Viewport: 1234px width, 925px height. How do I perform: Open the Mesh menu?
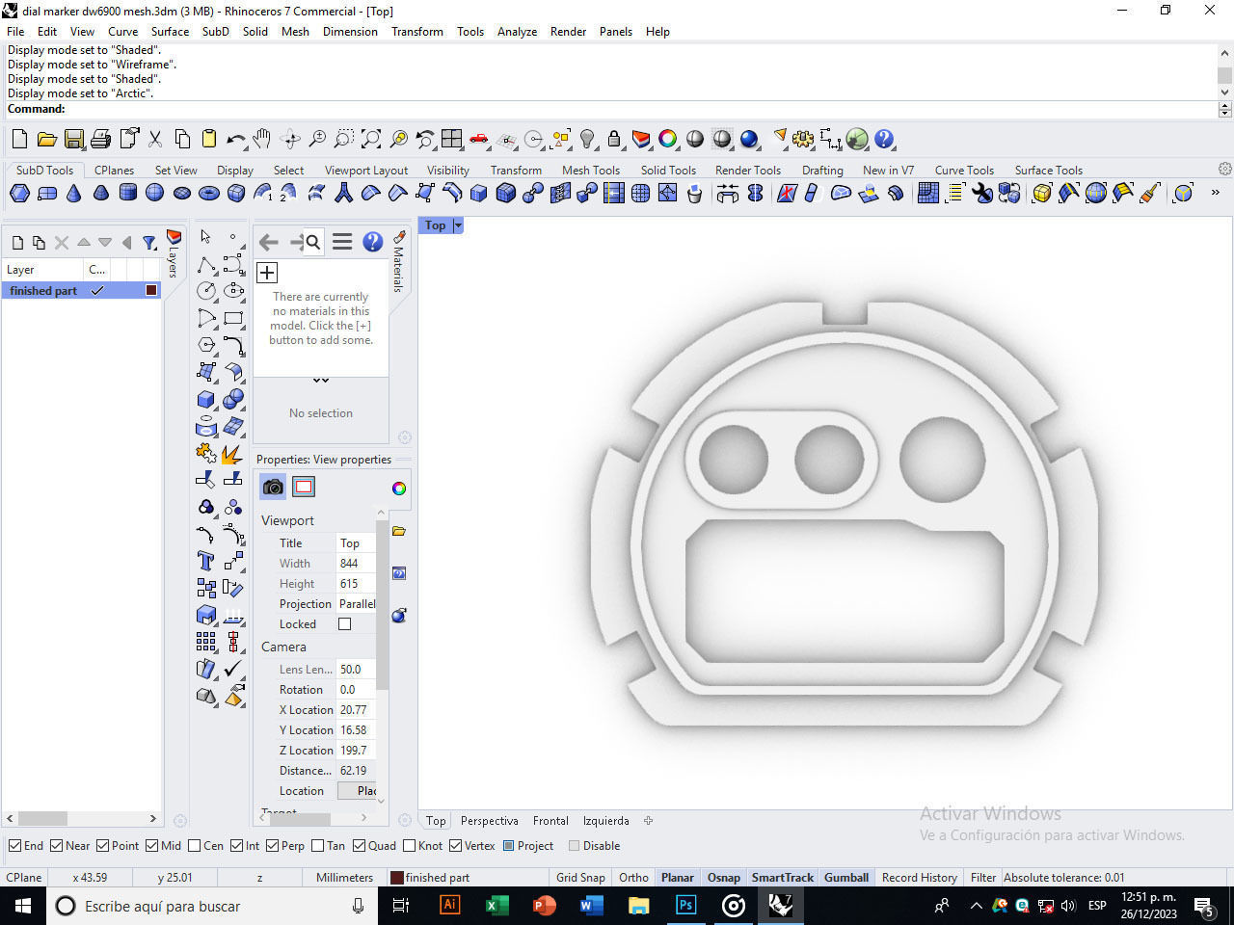pyautogui.click(x=295, y=31)
